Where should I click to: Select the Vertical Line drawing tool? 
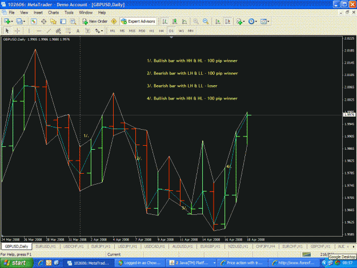29,31
